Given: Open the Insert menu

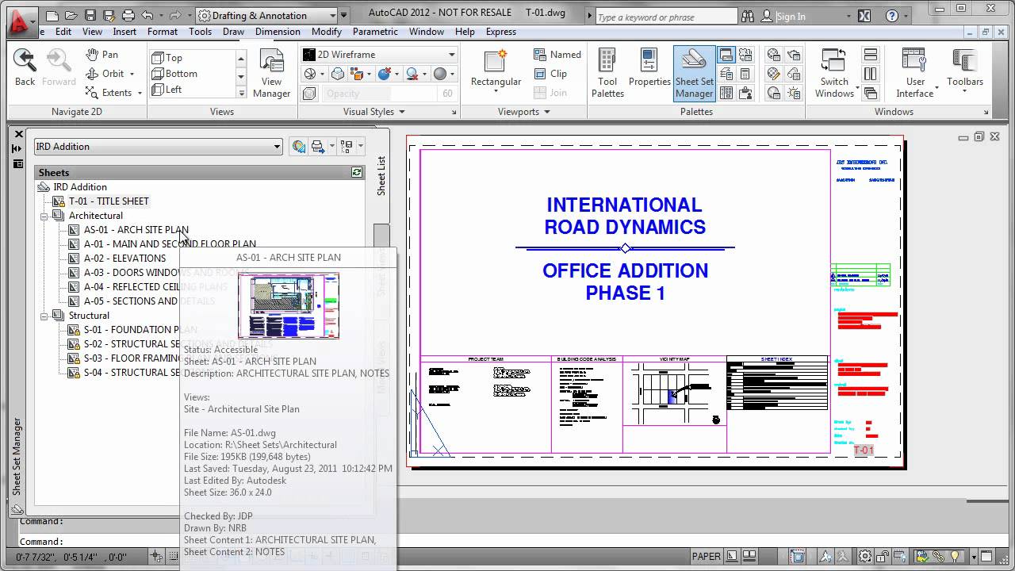Looking at the screenshot, I should pos(124,32).
